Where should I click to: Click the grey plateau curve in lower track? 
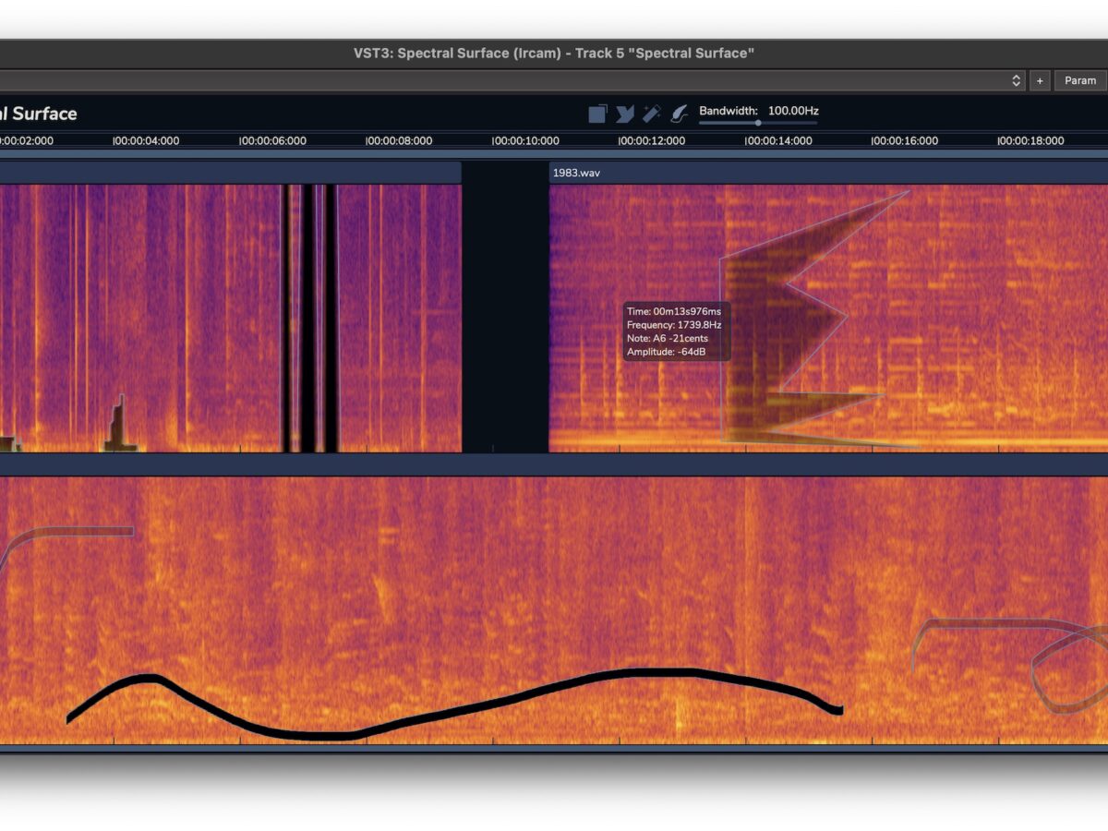(x=83, y=531)
